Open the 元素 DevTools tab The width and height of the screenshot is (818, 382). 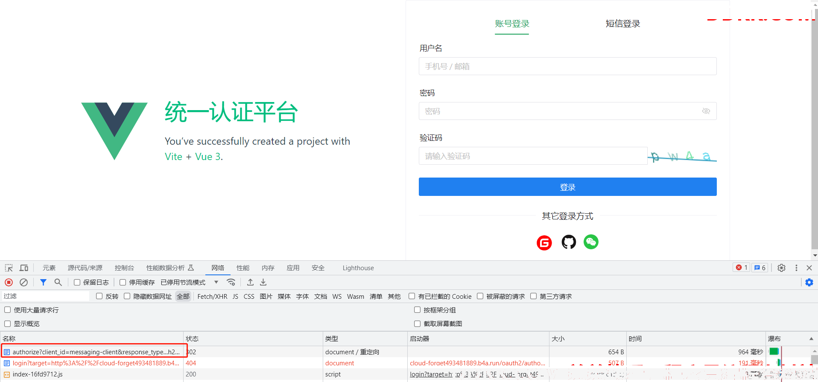pos(49,268)
